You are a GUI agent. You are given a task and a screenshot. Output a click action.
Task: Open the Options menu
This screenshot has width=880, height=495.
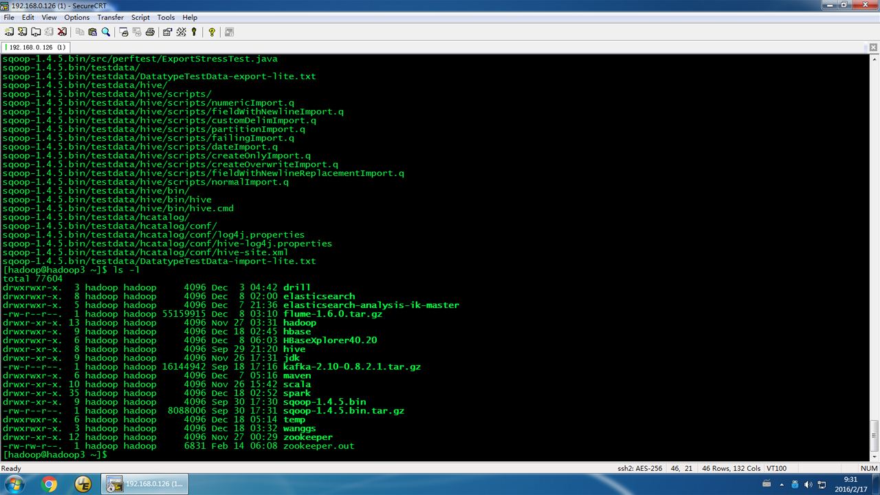pos(77,17)
